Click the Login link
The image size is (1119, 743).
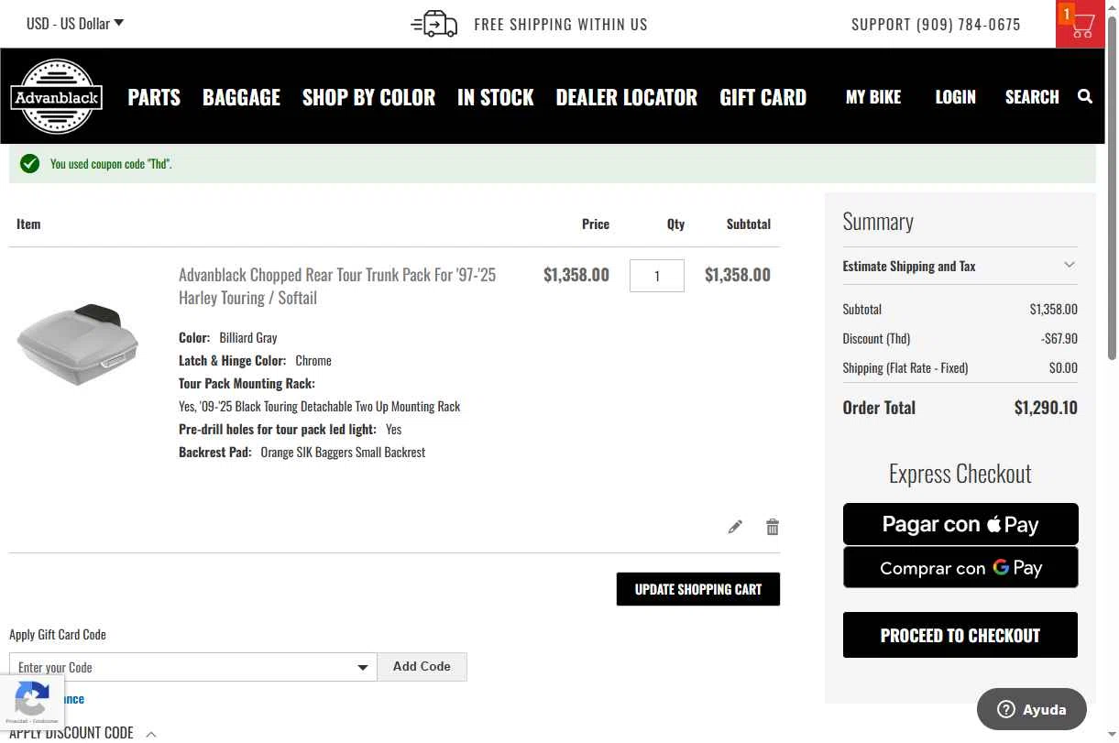[x=956, y=97]
